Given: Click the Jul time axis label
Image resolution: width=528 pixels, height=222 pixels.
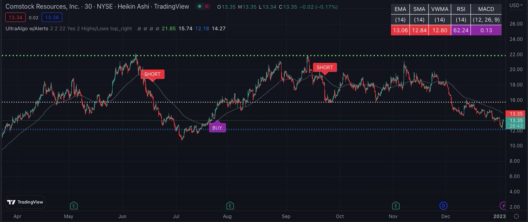Looking at the screenshot, I should [x=176, y=217].
